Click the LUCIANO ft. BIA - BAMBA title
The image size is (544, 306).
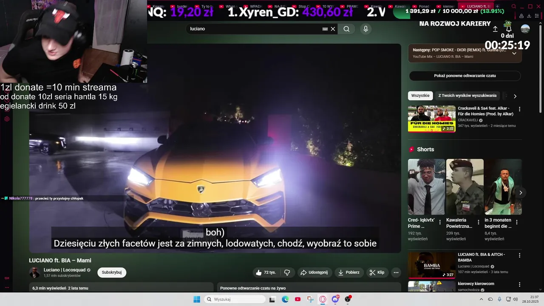pyautogui.click(x=482, y=257)
